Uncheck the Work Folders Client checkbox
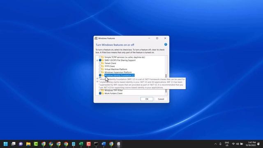The image size is (263, 148). (x=100, y=93)
